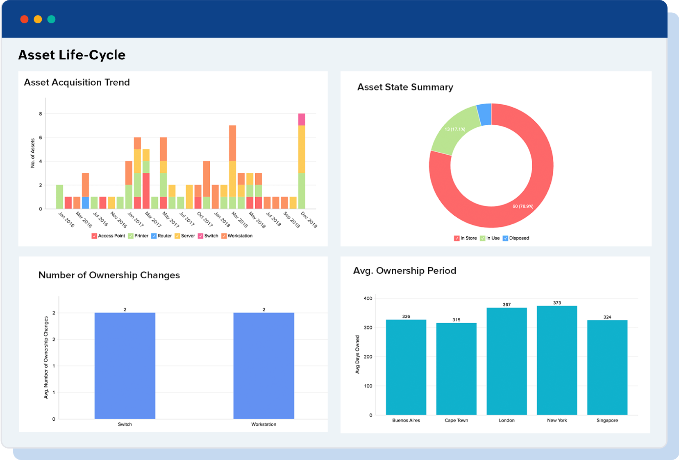This screenshot has width=679, height=460.
Task: Click the Avg Days Owned axis title
Action: click(x=357, y=354)
